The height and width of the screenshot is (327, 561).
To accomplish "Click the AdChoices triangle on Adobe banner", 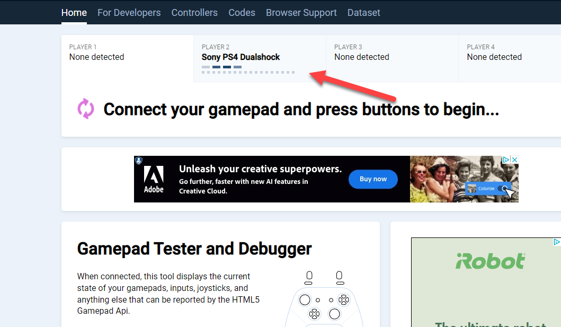I will (506, 160).
